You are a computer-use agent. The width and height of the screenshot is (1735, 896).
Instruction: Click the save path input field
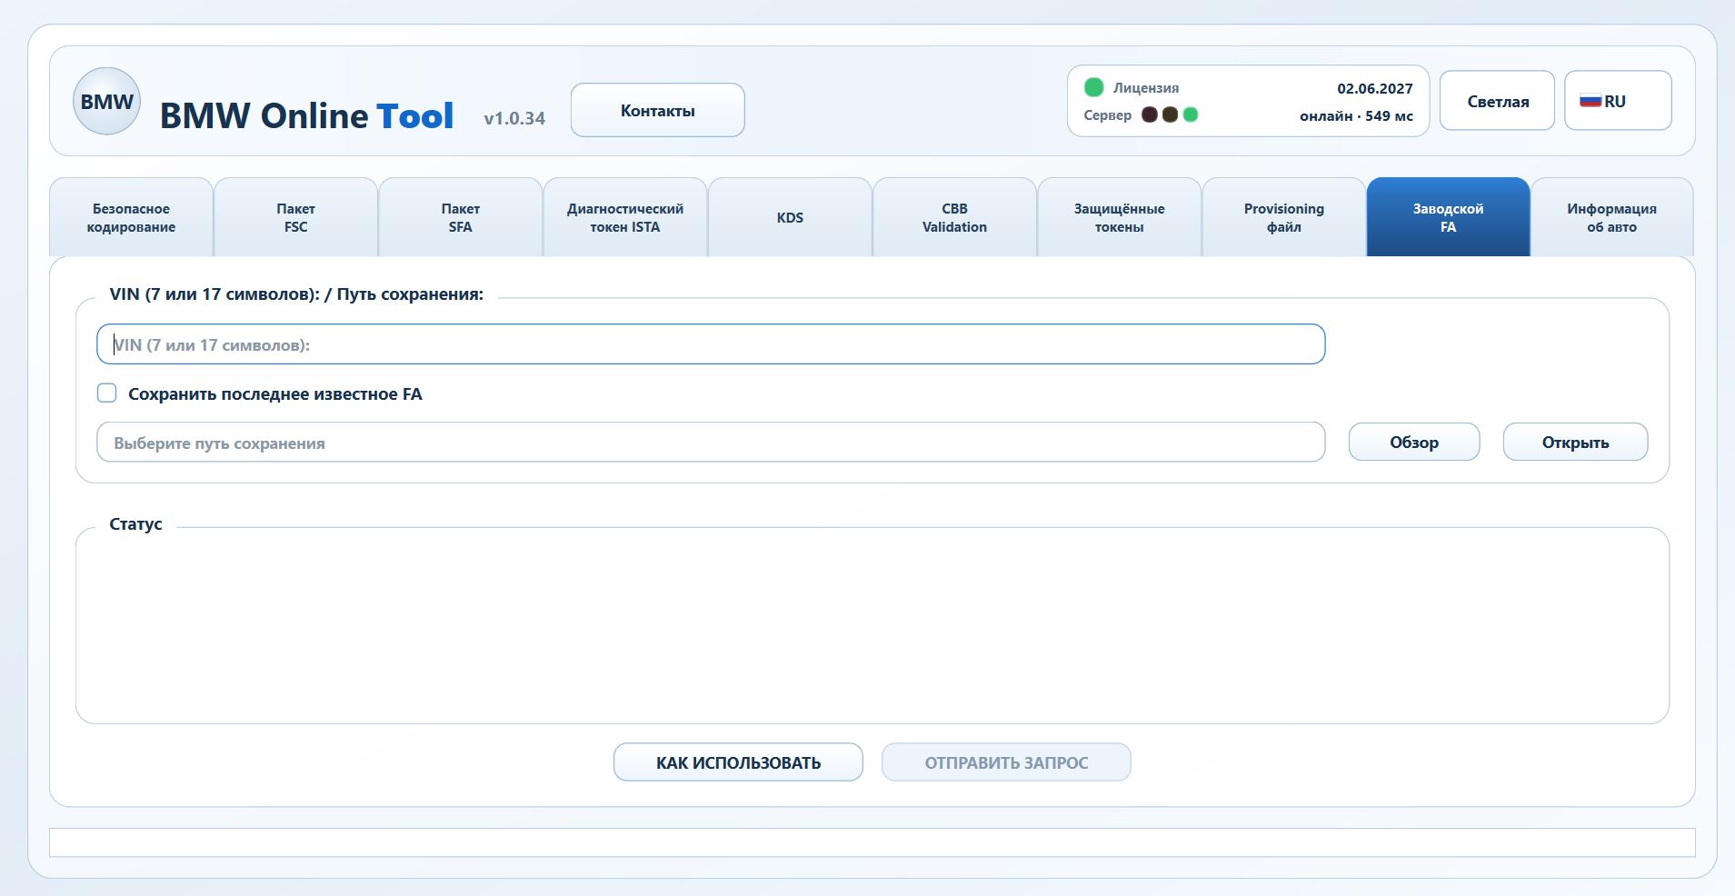[x=711, y=443]
